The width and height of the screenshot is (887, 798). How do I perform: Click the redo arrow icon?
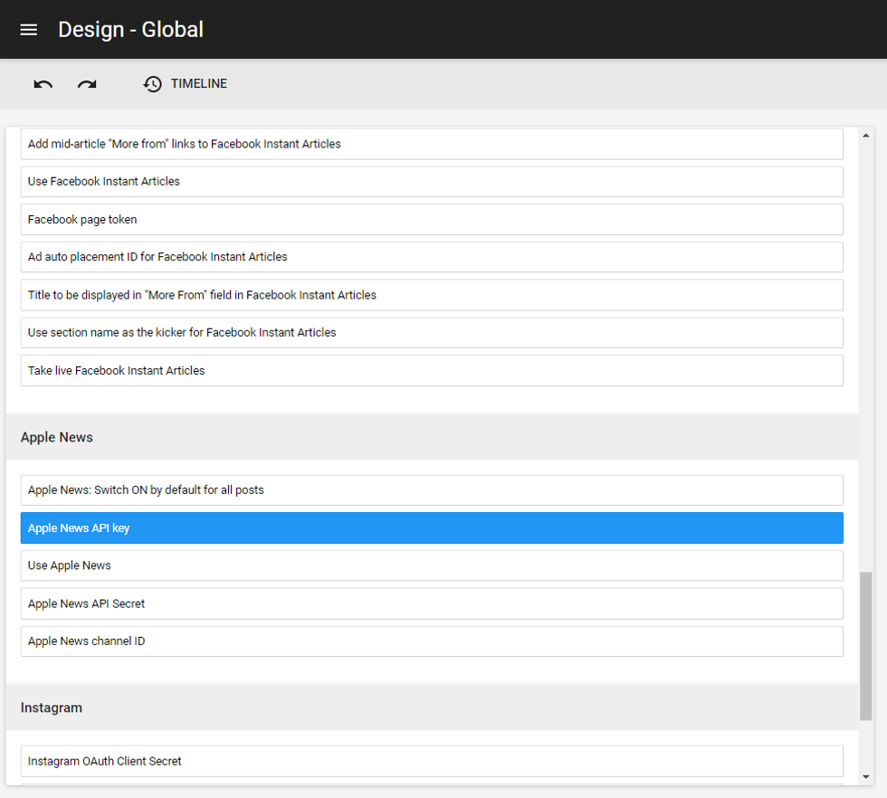point(87,84)
